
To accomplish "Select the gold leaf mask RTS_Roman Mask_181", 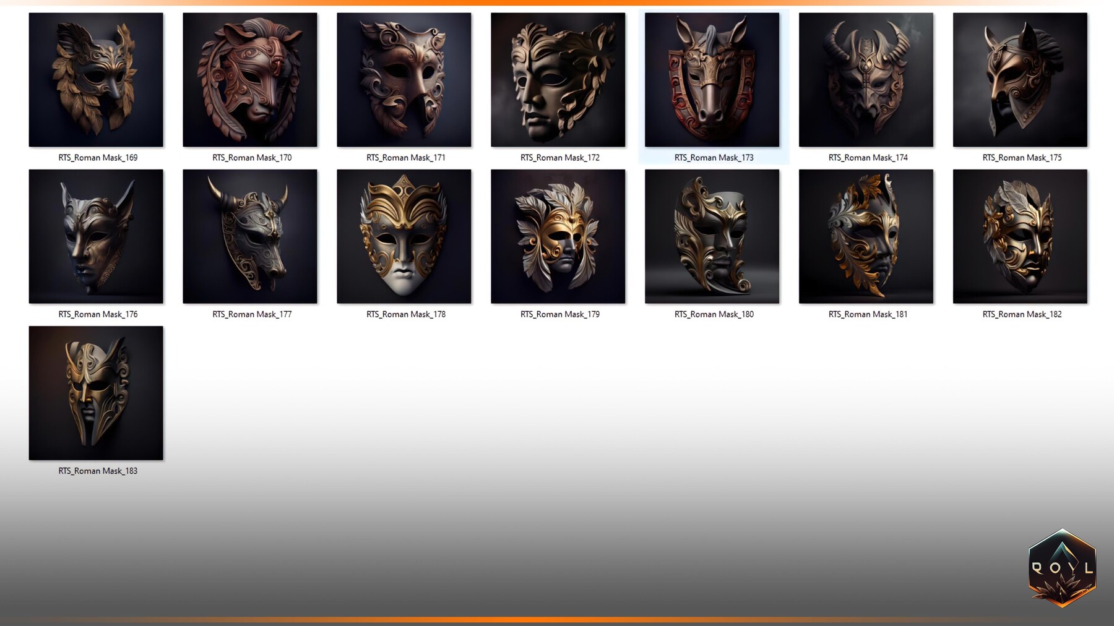I will point(866,236).
